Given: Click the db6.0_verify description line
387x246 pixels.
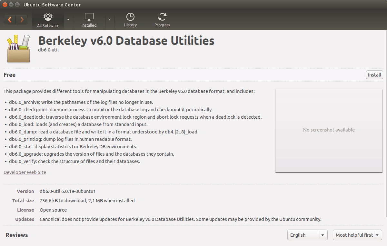Looking at the screenshot, I should [74, 161].
